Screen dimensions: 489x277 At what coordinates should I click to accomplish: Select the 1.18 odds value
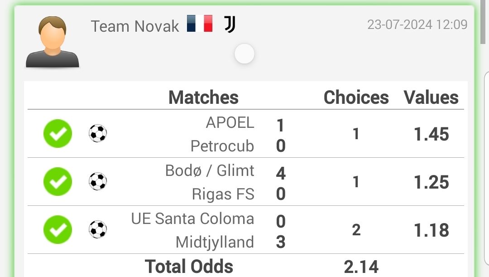click(x=431, y=230)
